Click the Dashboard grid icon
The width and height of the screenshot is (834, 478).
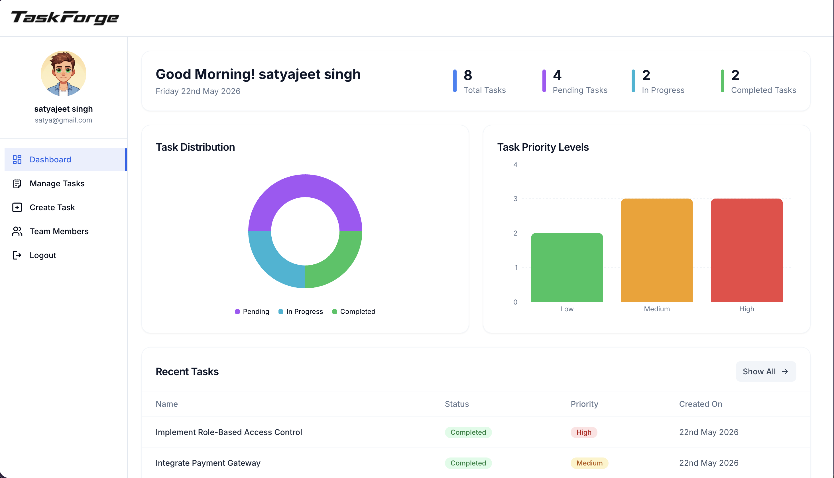(17, 160)
